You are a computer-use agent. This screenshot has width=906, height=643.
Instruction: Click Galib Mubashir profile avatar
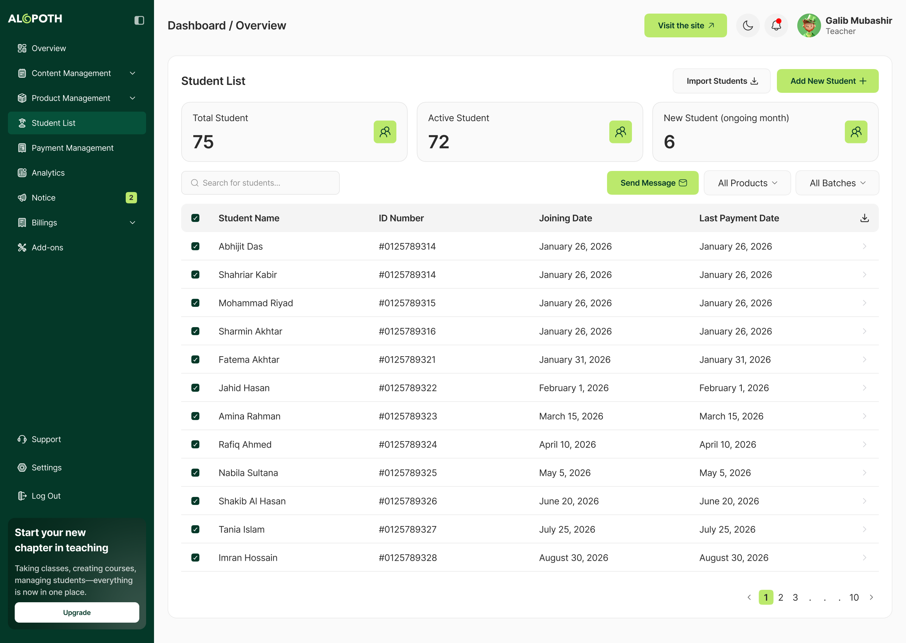point(809,26)
